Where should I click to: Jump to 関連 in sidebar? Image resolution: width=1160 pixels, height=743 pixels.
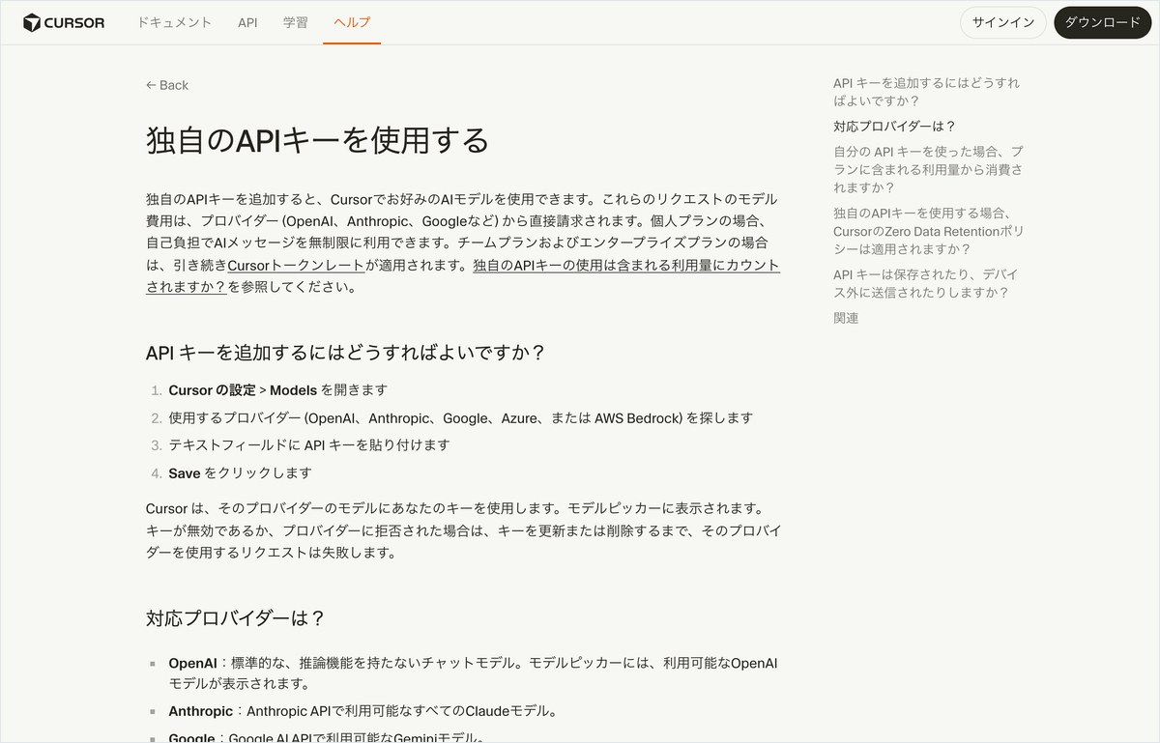click(846, 318)
